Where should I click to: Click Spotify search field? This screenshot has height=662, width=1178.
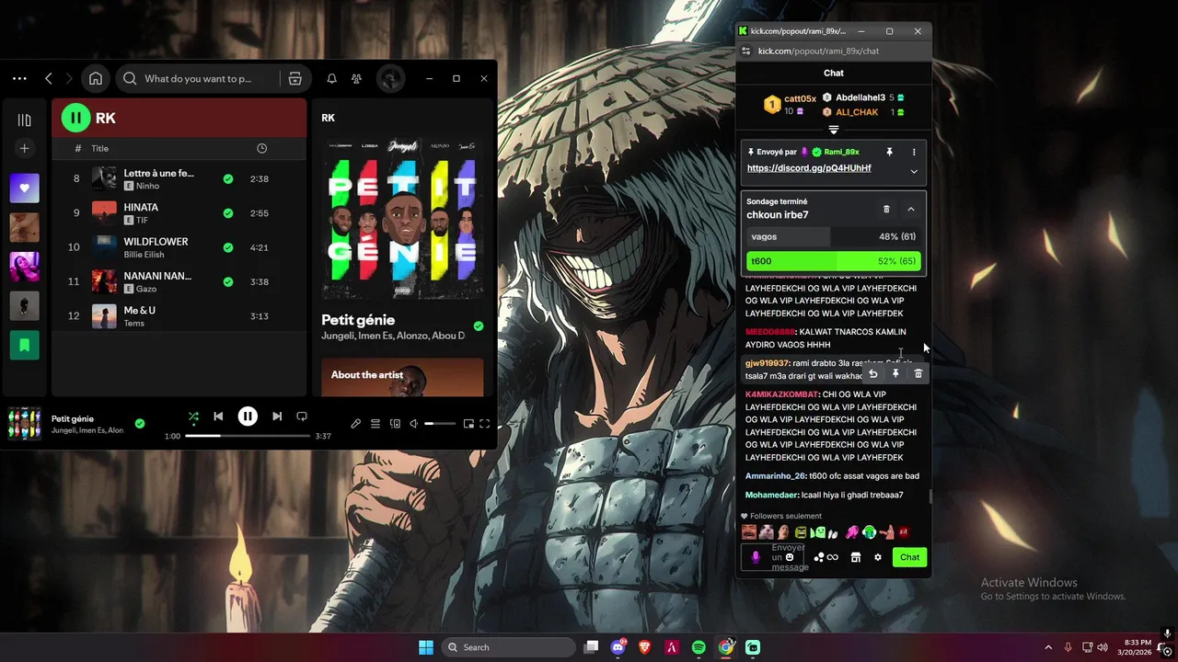click(197, 79)
